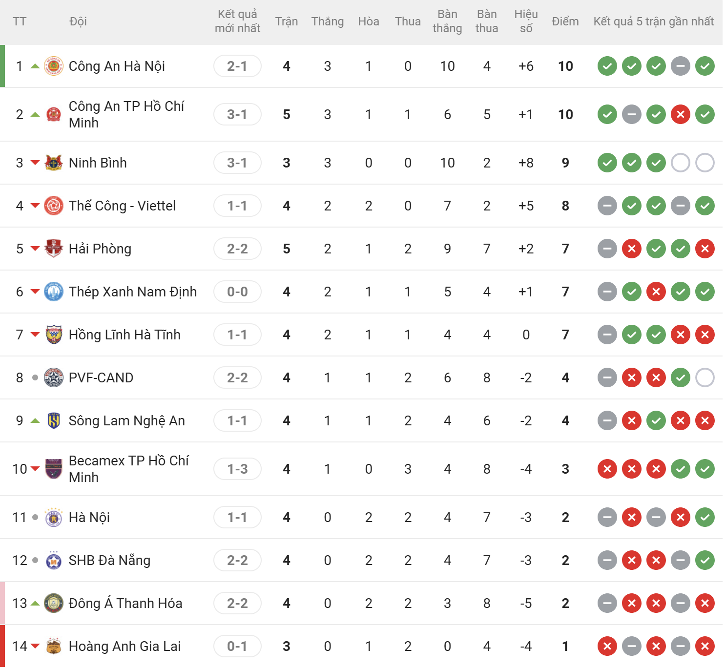Click the PVF-CAND star logo

(x=54, y=377)
